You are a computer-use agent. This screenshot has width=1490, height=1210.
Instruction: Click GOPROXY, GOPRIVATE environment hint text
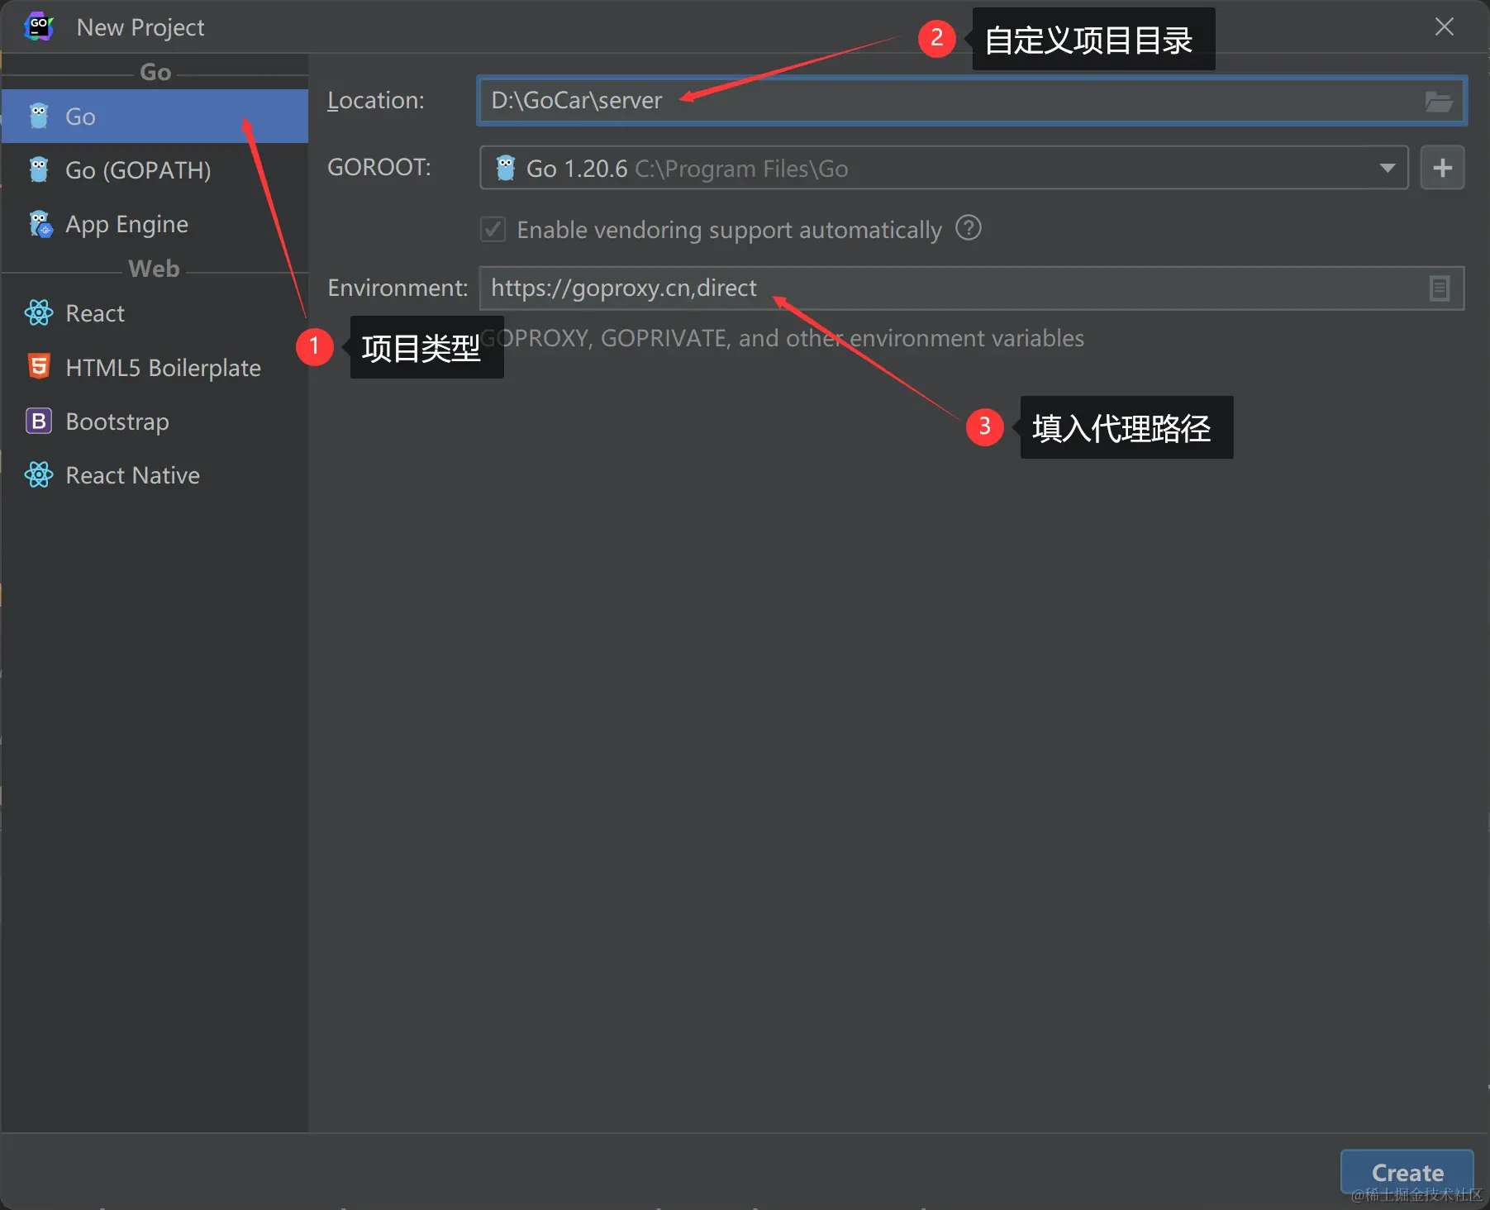(x=783, y=338)
